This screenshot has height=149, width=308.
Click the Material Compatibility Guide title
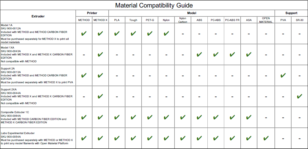[154, 5]
